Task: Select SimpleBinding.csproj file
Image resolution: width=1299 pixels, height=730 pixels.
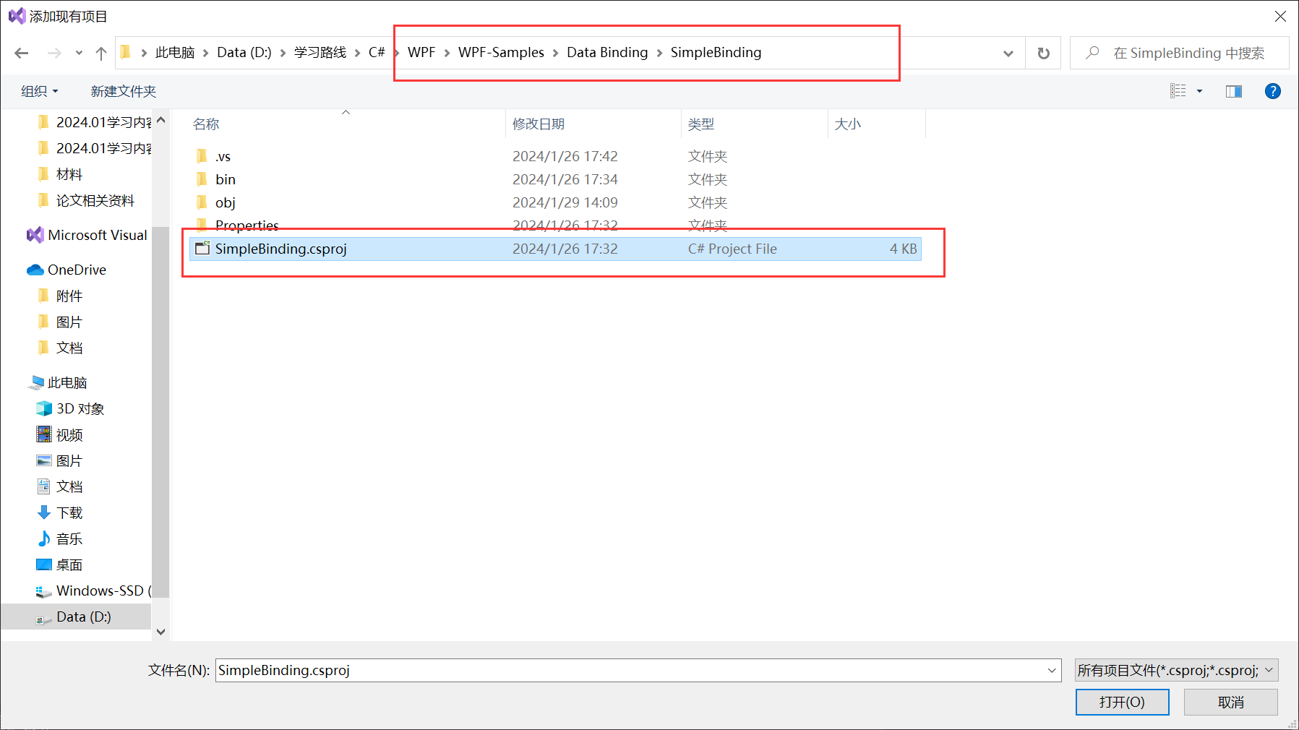Action: click(555, 249)
